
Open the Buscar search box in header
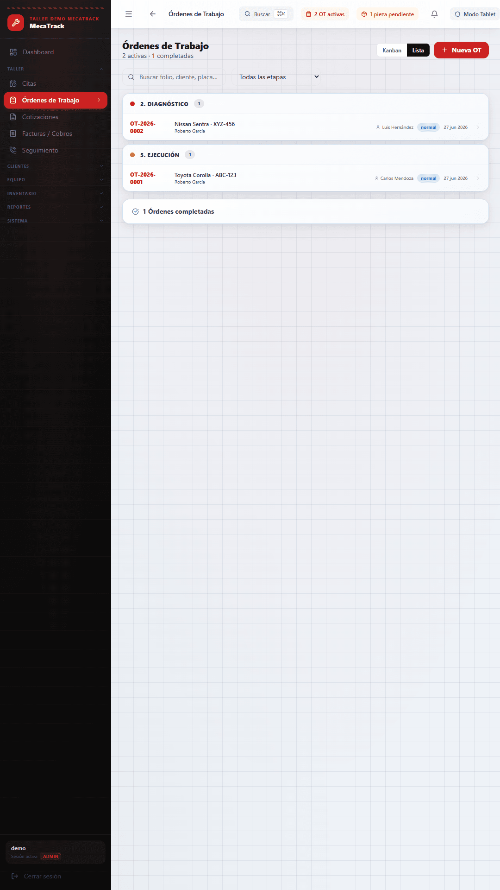[x=266, y=14]
